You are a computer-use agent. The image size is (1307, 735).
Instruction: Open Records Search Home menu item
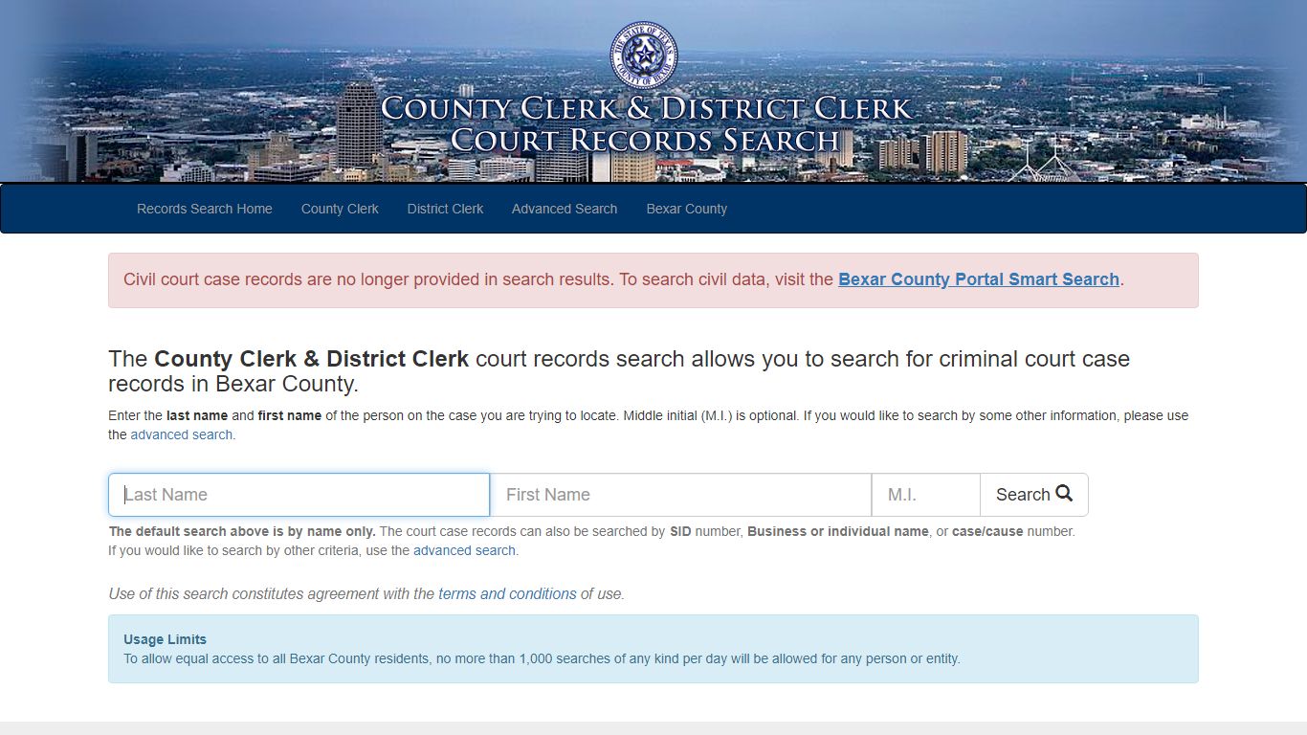205,209
